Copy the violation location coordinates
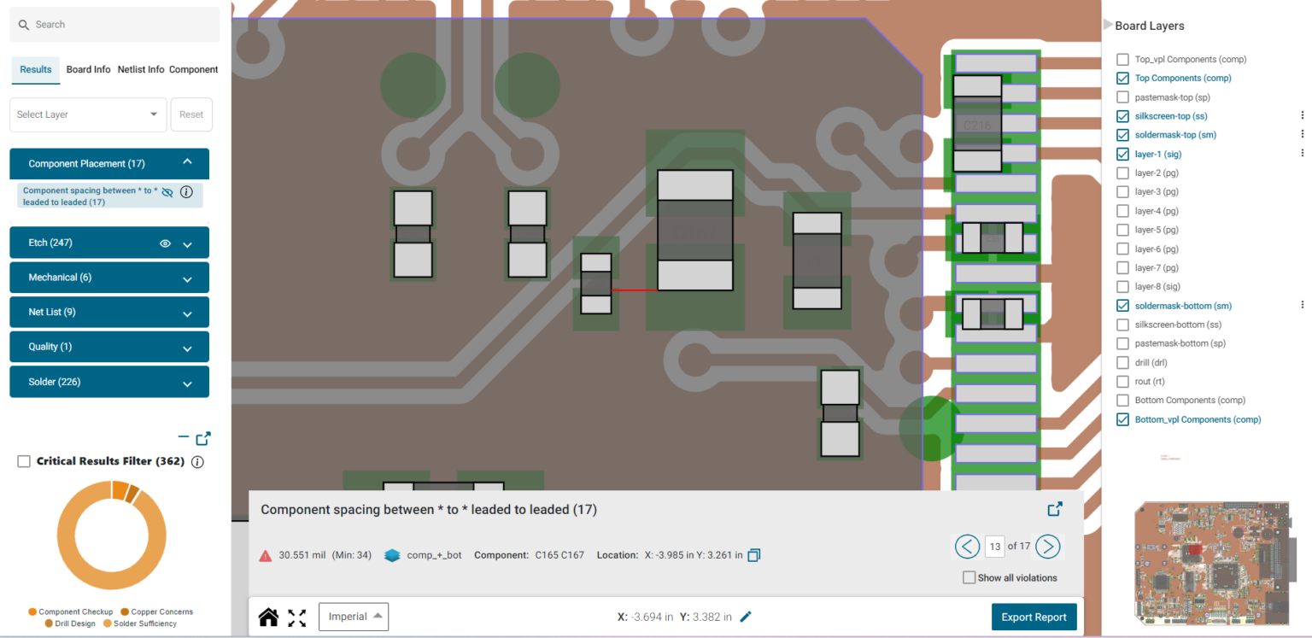This screenshot has width=1312, height=638. coord(753,554)
